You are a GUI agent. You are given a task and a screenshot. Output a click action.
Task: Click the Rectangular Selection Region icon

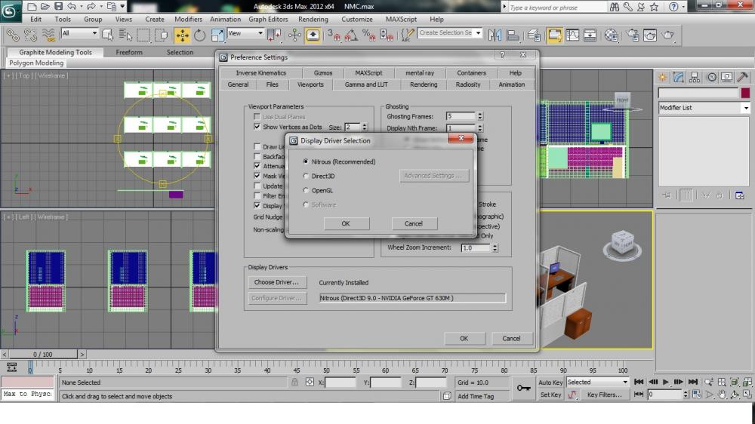pos(143,35)
